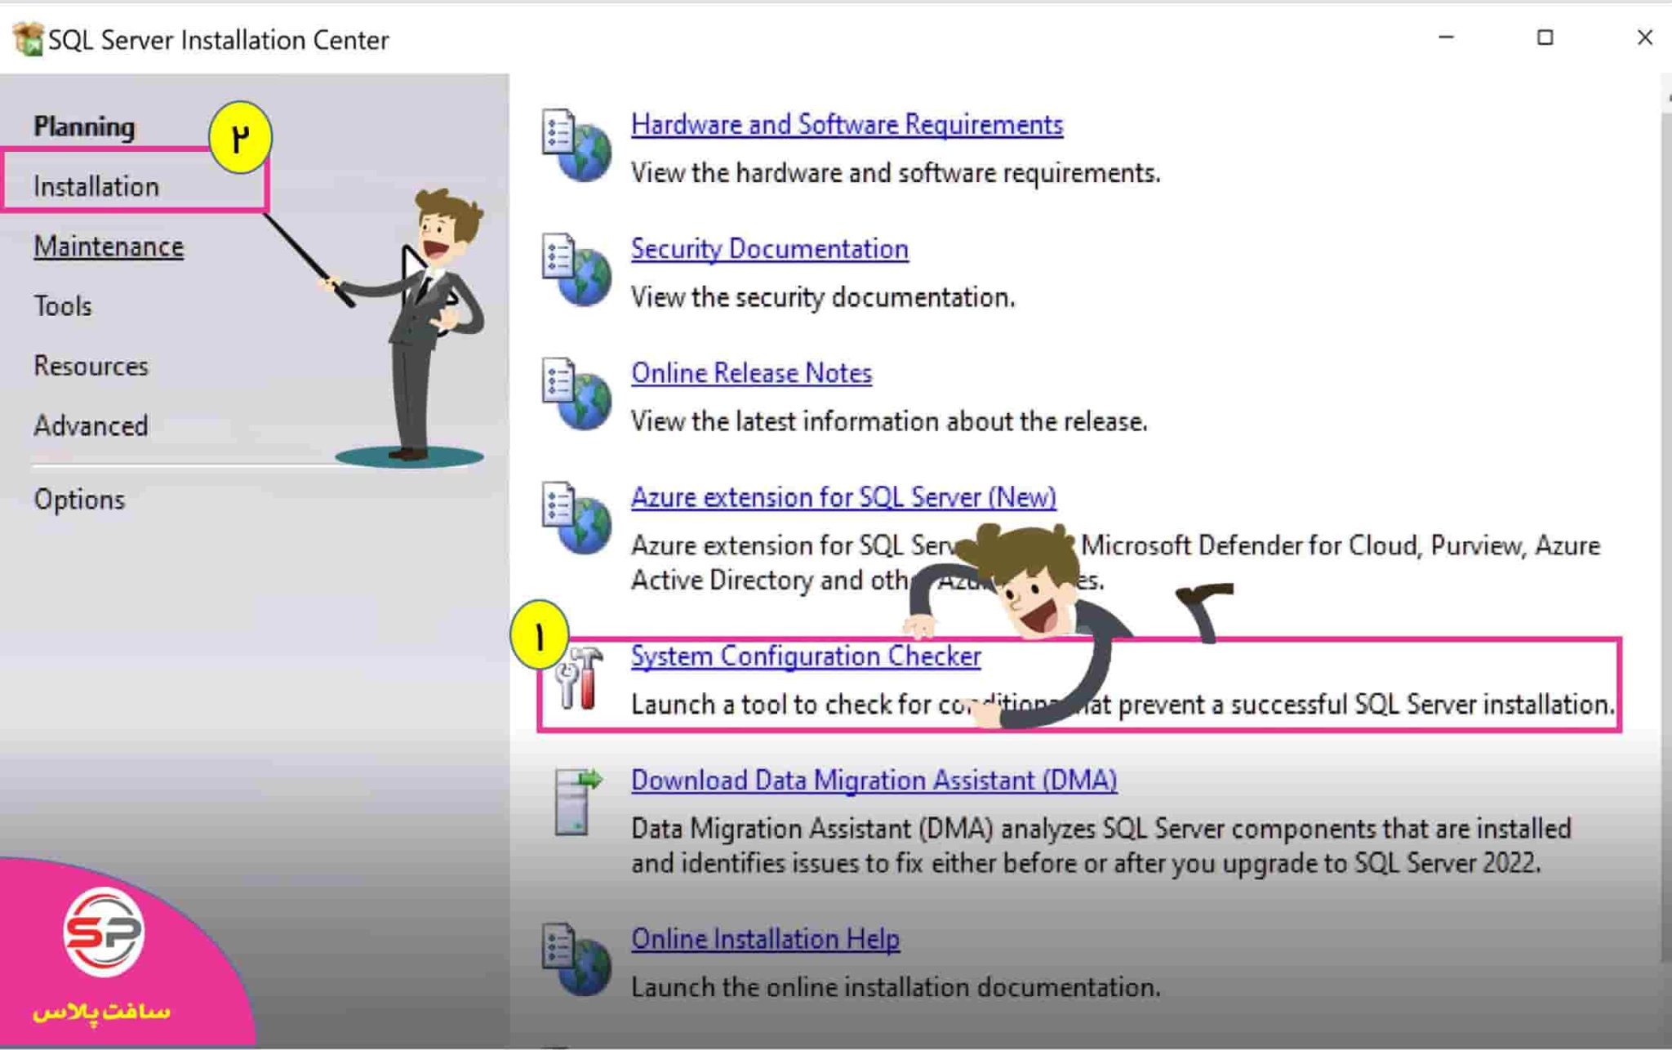Select the Planning section header
The height and width of the screenshot is (1050, 1672).
(84, 127)
